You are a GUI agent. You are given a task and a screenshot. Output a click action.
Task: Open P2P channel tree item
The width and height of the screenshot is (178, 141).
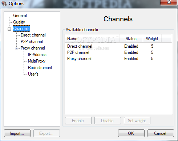[32, 42]
